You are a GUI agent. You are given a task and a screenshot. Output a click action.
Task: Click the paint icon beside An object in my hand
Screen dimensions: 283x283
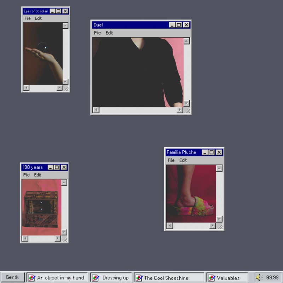click(32, 278)
